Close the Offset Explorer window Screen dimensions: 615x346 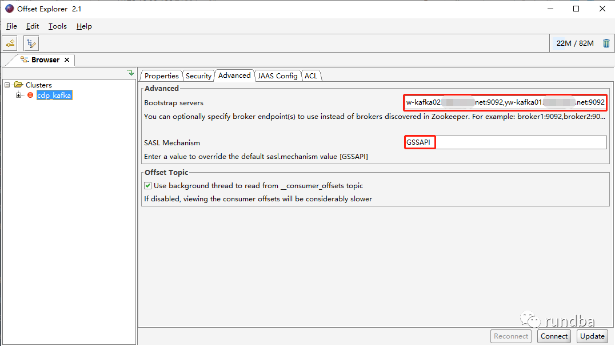[x=602, y=9]
